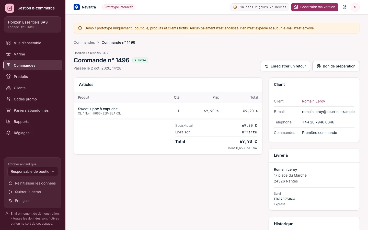
Task: Click email romain.leroy@courriel.example
Action: click(x=328, y=112)
